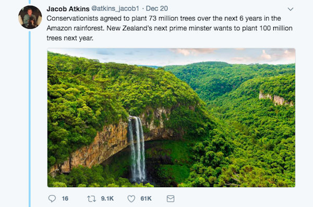Open the Dec 20 timestamp permalink

[156, 8]
